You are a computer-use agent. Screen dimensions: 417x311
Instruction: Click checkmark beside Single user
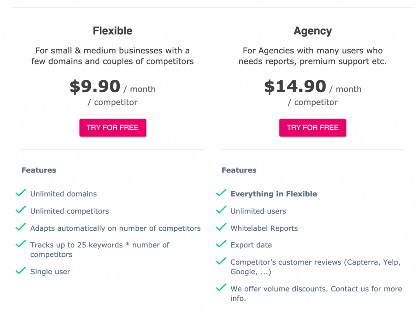click(21, 270)
